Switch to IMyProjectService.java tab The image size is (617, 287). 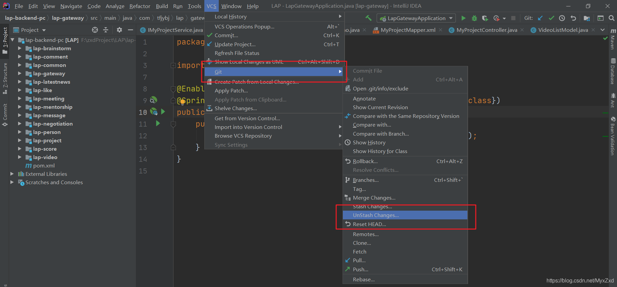click(x=172, y=30)
